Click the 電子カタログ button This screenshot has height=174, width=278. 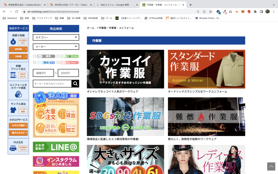18,133
